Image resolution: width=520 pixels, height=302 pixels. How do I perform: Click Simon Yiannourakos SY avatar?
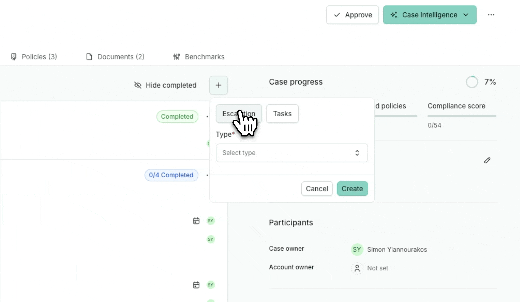coord(357,249)
